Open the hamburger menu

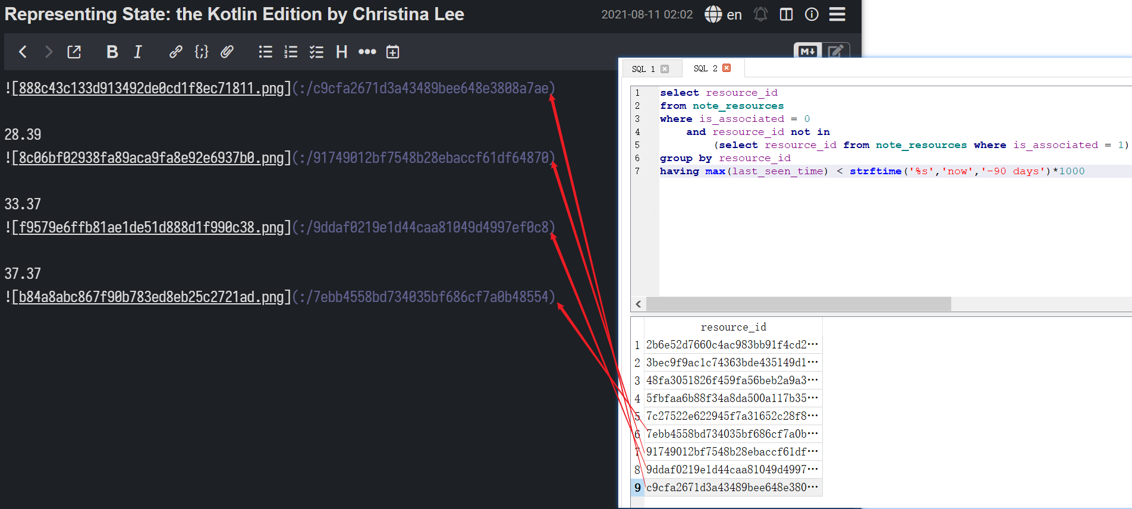click(837, 14)
